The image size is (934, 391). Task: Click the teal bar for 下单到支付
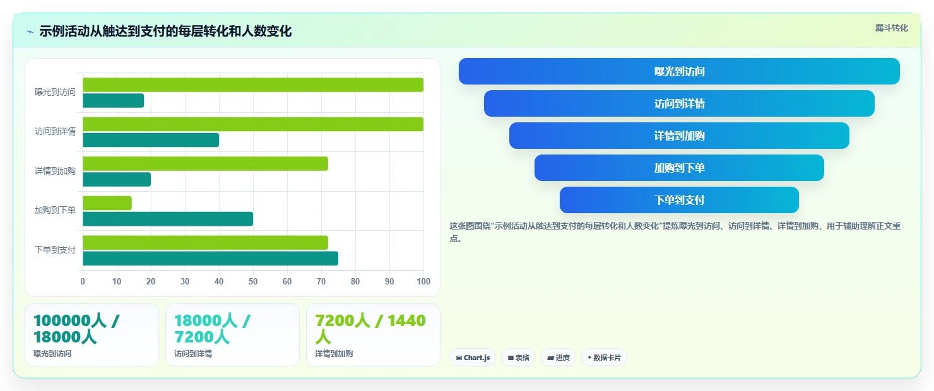[210, 258]
